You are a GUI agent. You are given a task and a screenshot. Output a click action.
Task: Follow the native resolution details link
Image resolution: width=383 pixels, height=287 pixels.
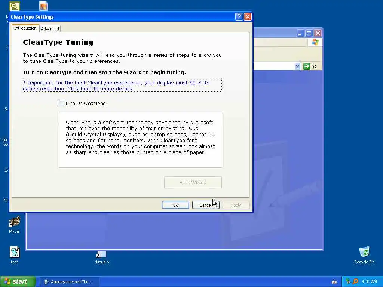pos(122,86)
